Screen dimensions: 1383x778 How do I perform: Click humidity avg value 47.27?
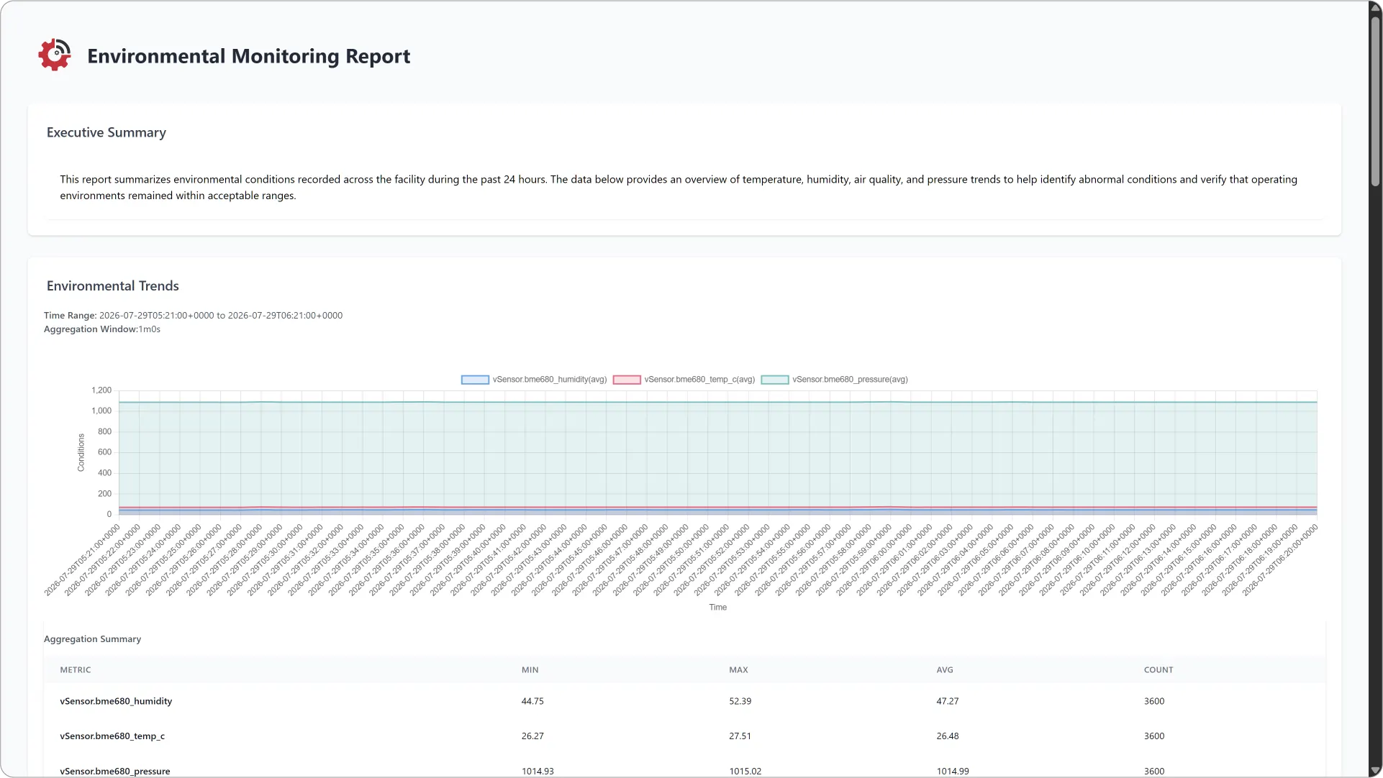click(x=948, y=701)
